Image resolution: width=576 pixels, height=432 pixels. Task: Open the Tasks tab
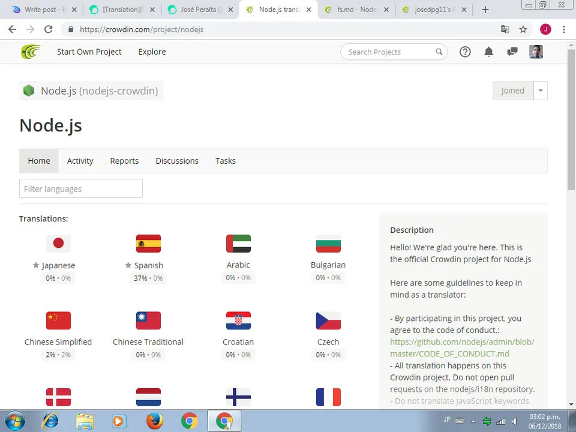point(226,161)
